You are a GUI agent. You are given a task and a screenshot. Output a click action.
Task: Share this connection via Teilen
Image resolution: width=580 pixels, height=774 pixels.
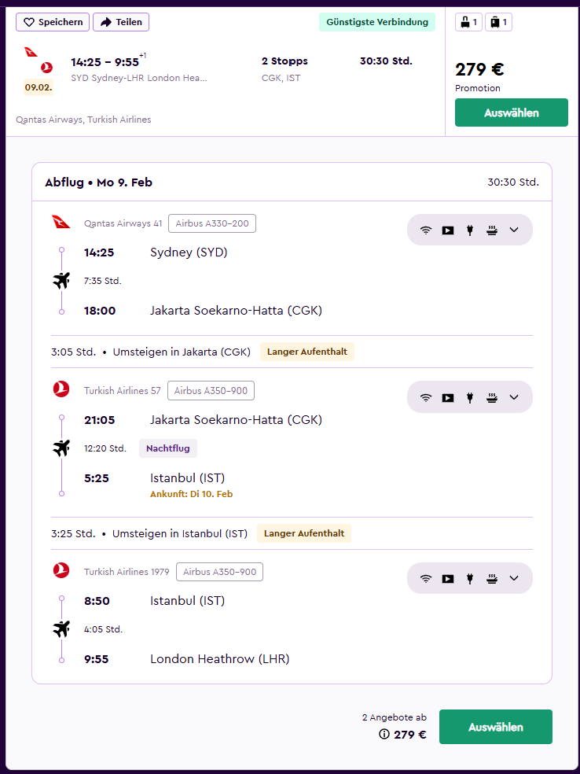coord(121,22)
